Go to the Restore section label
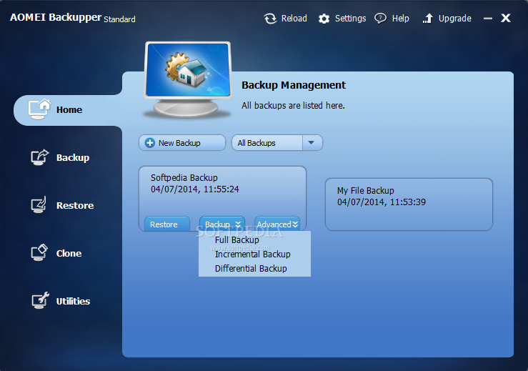528x371 pixels. click(75, 206)
